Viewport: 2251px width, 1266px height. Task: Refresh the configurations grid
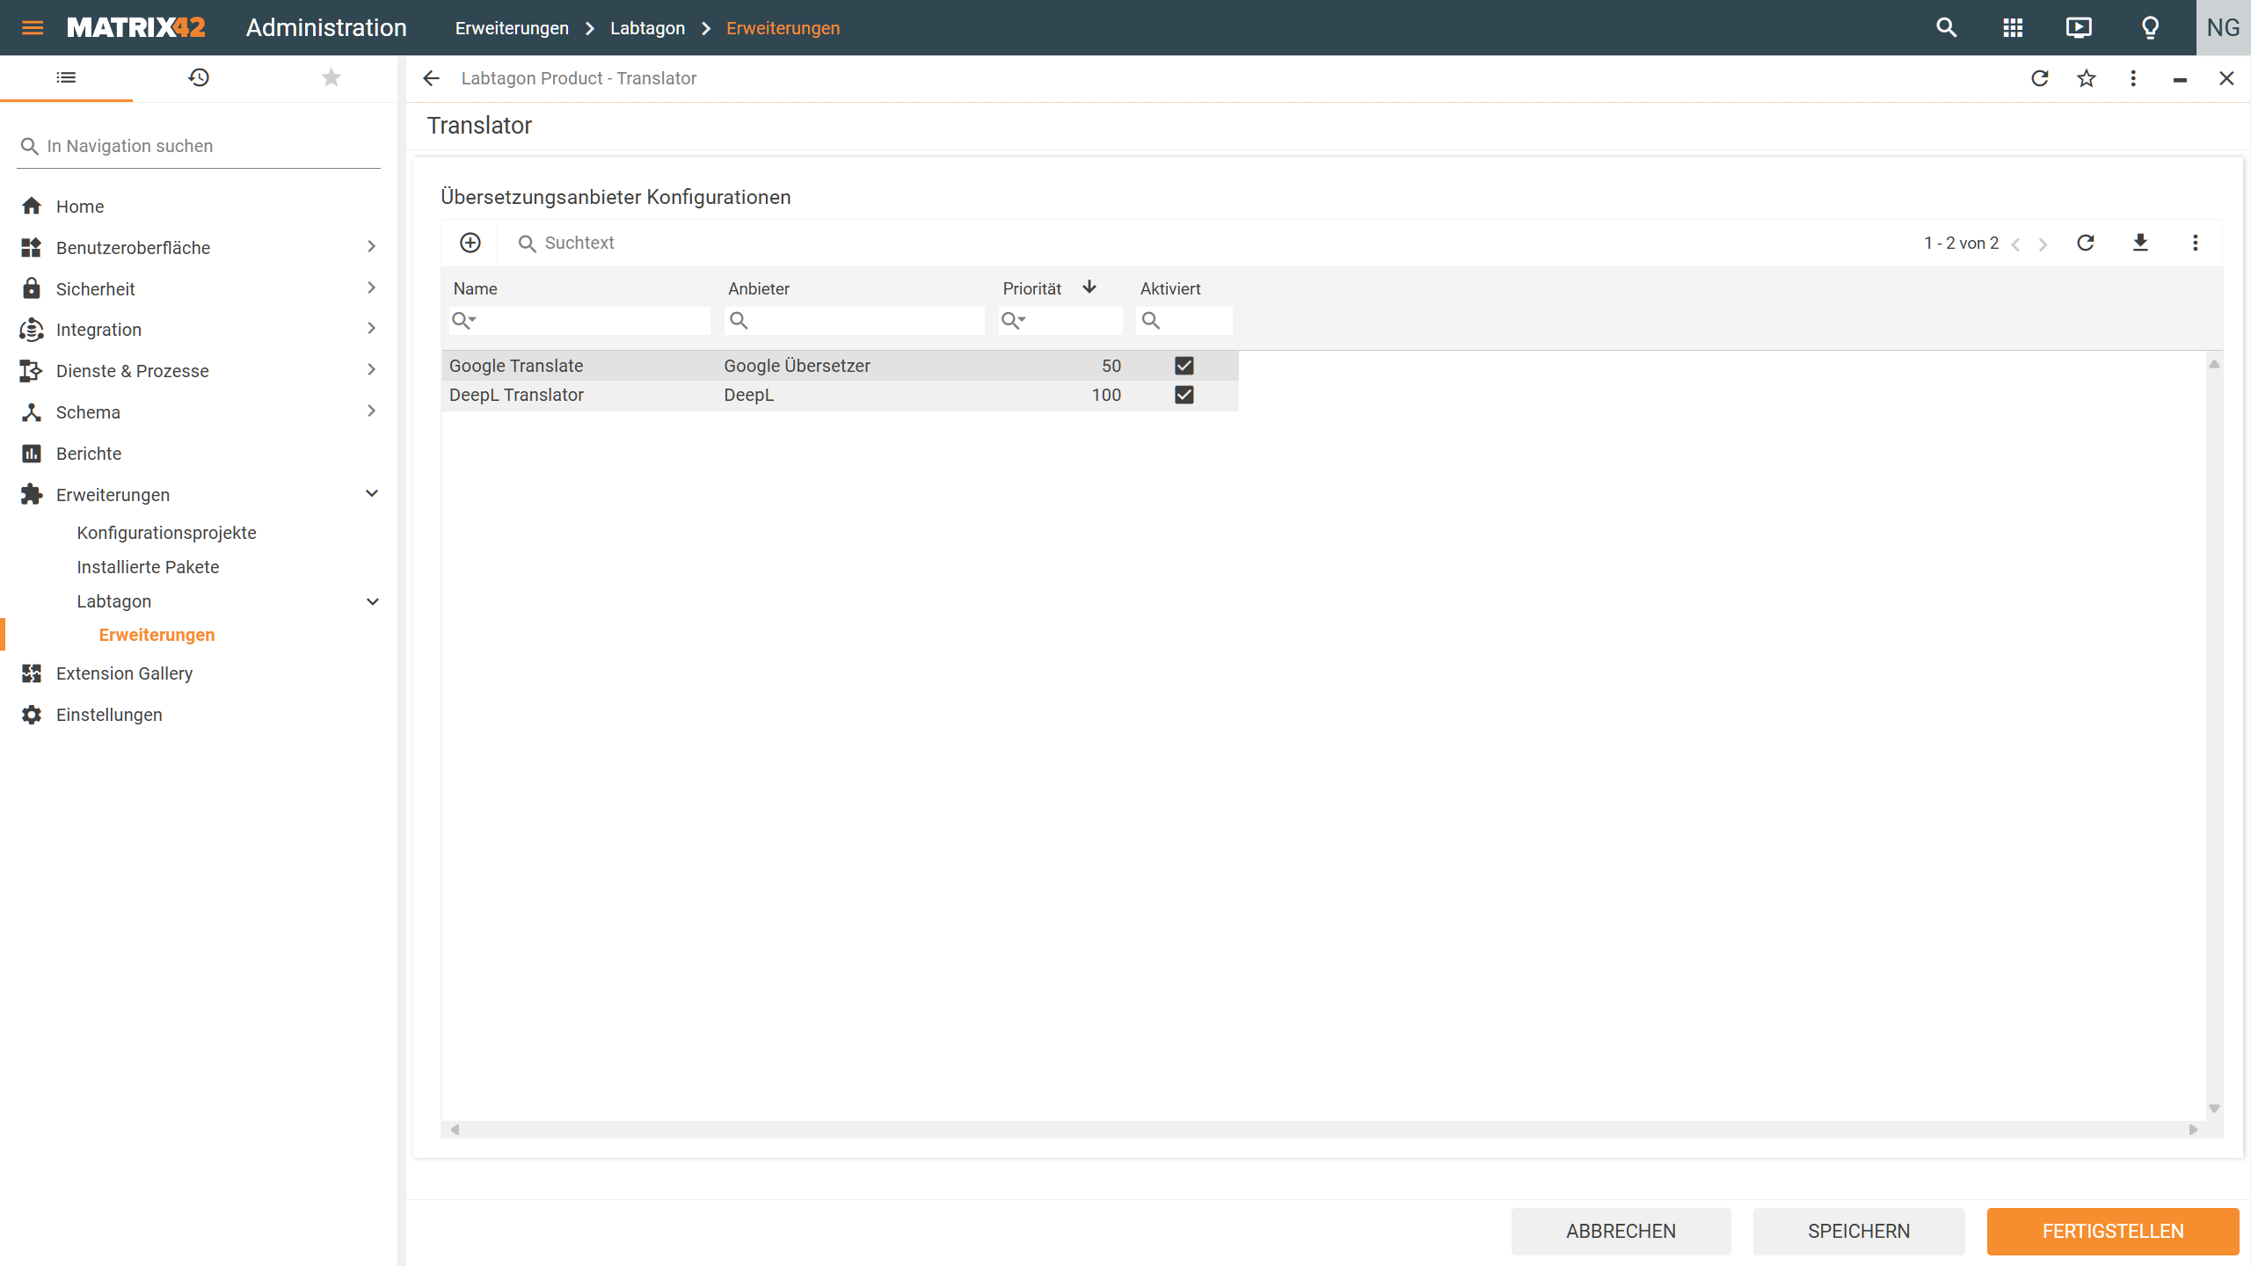pyautogui.click(x=2086, y=243)
